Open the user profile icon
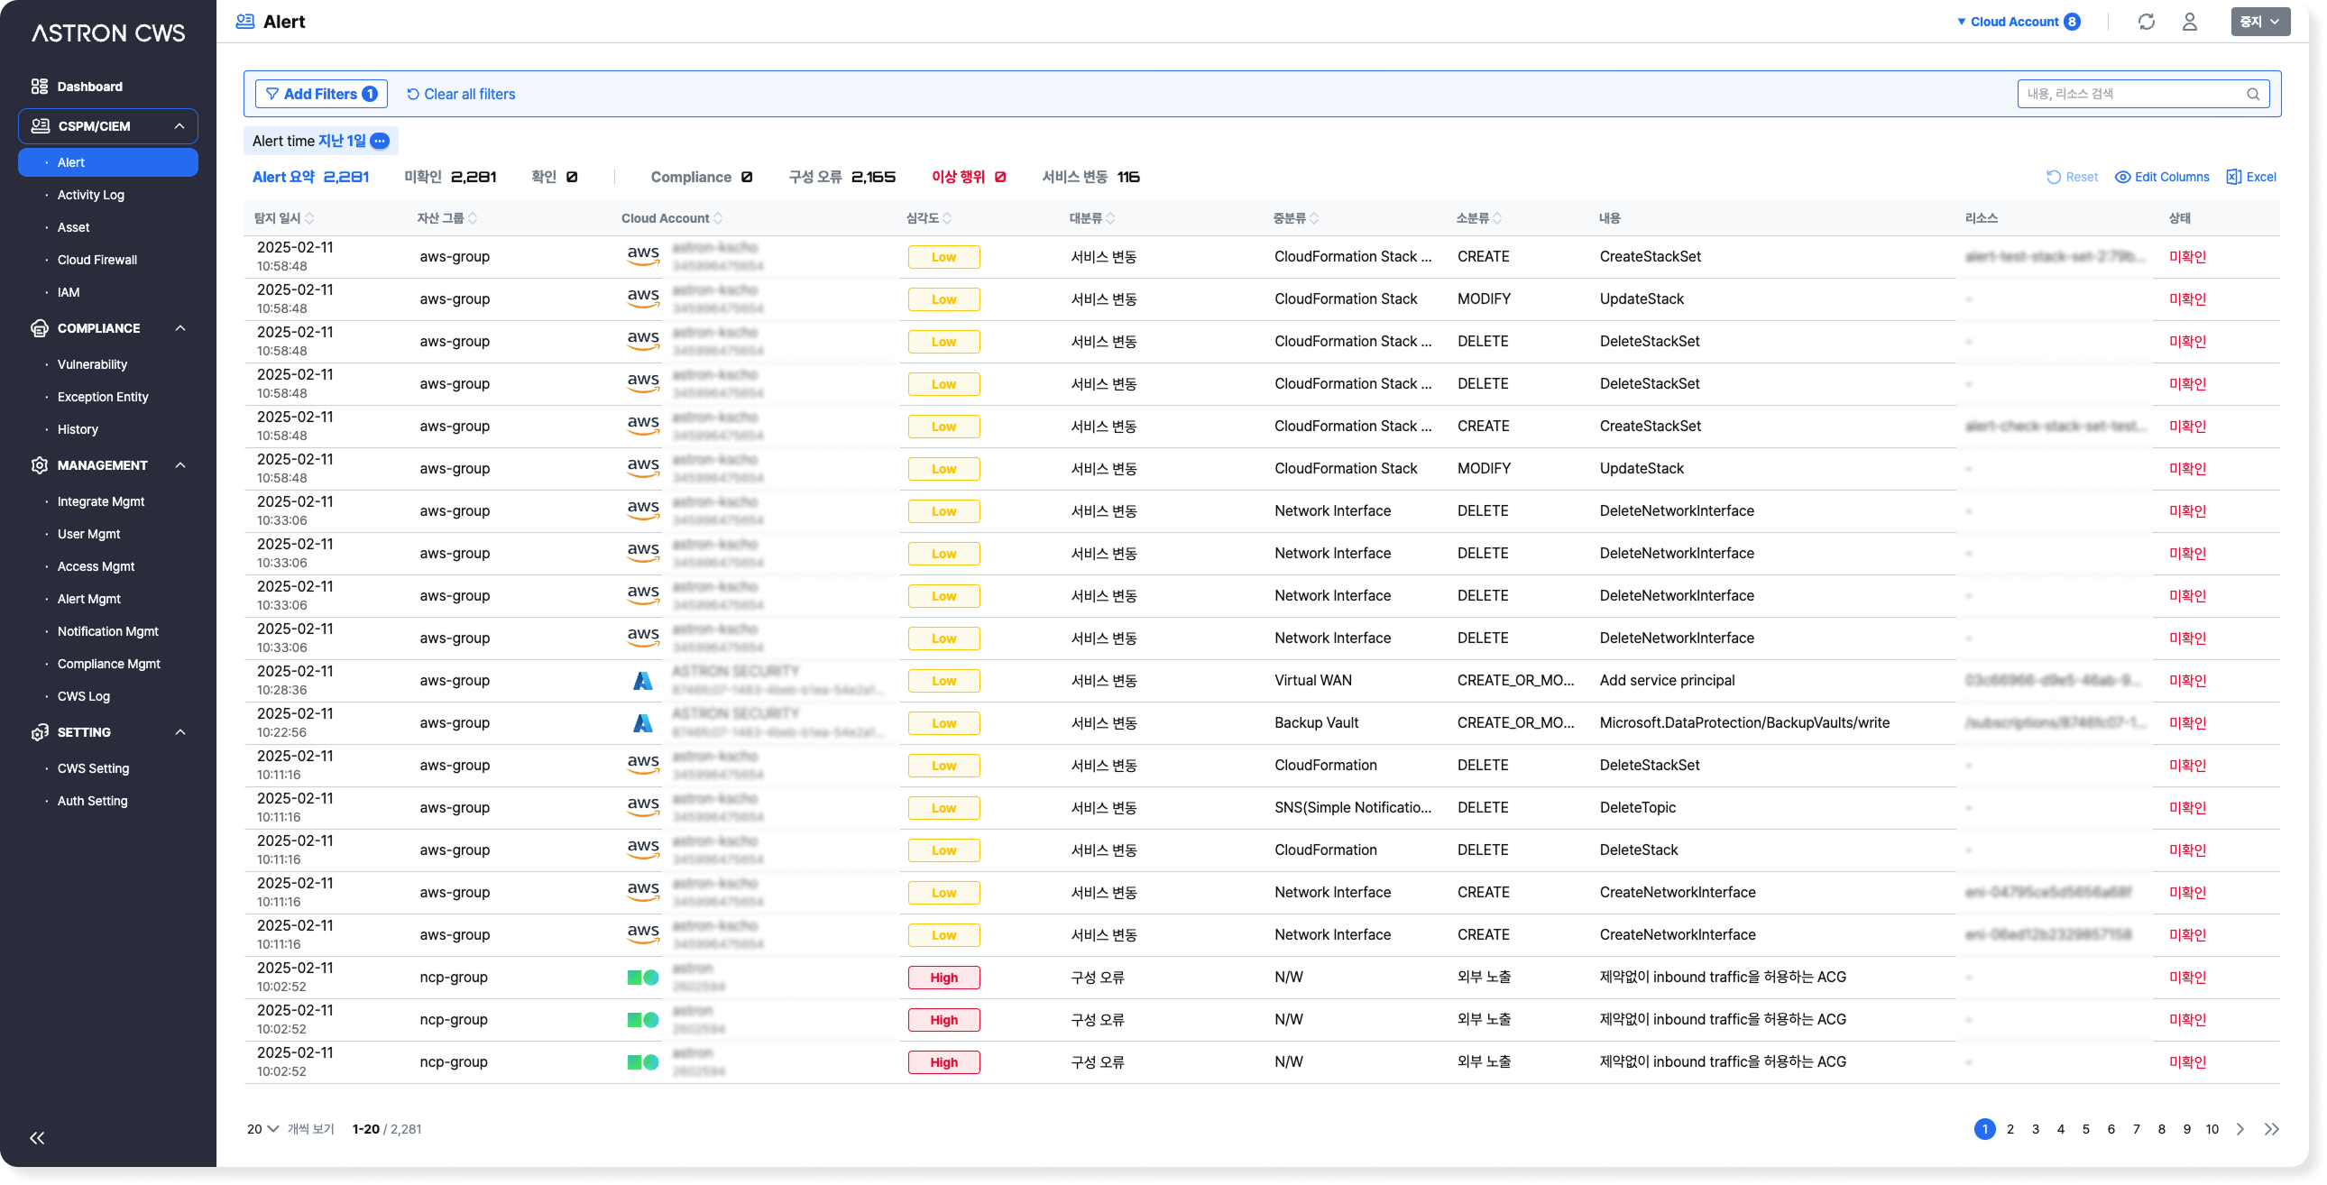This screenshot has height=1185, width=2327. coord(2190,22)
